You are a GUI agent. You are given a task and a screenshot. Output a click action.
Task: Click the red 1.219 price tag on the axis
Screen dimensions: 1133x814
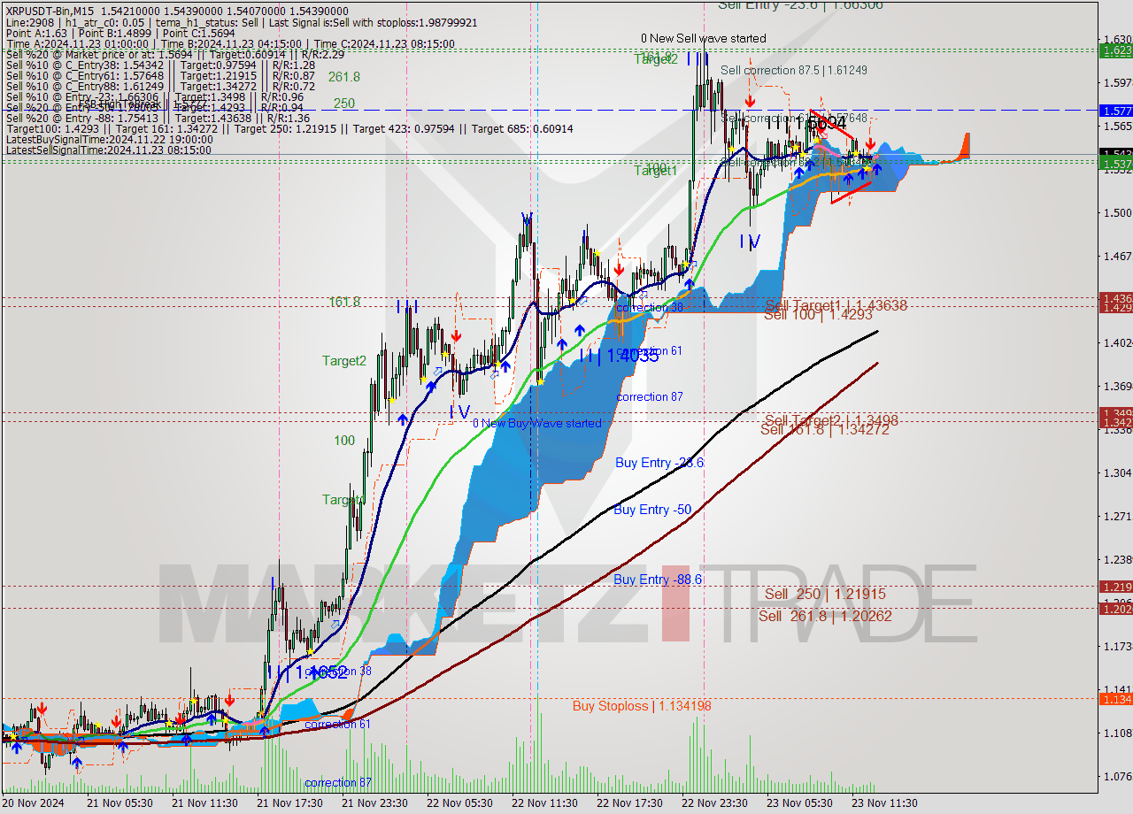tap(1115, 587)
